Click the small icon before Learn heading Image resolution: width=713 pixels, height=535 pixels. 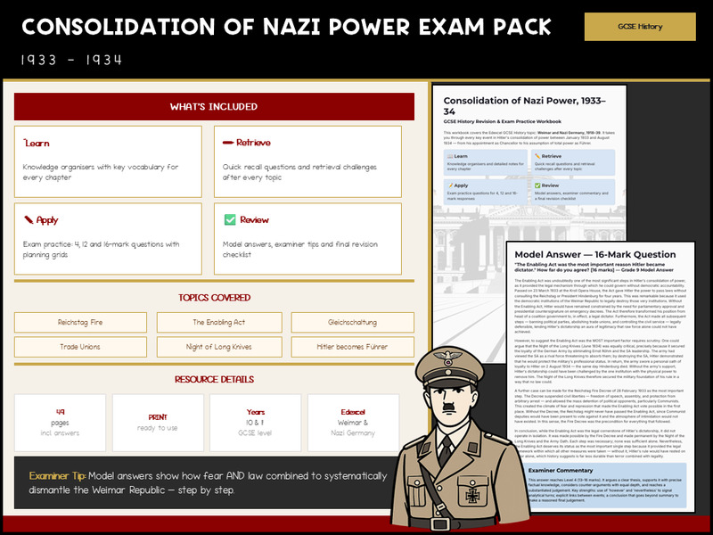[25, 141]
